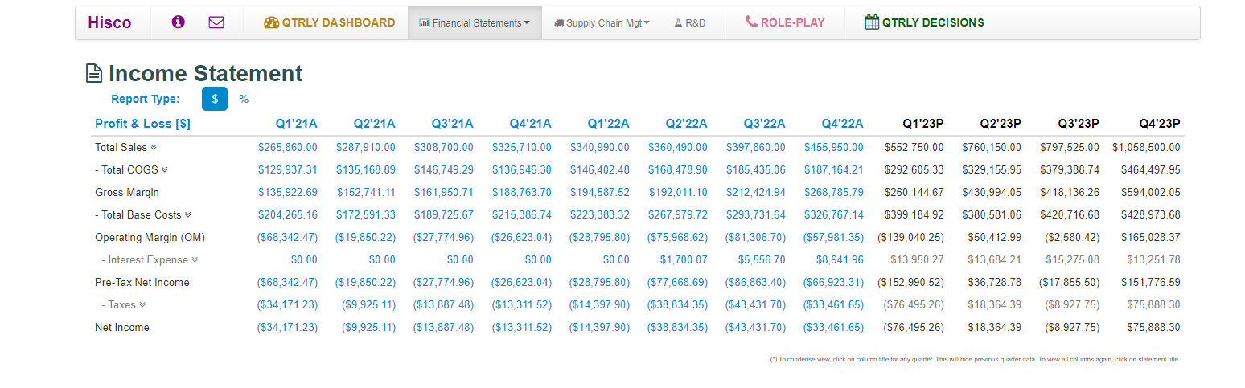Expand the Total Sales row details
This screenshot has height=388, width=1245.
[154, 148]
